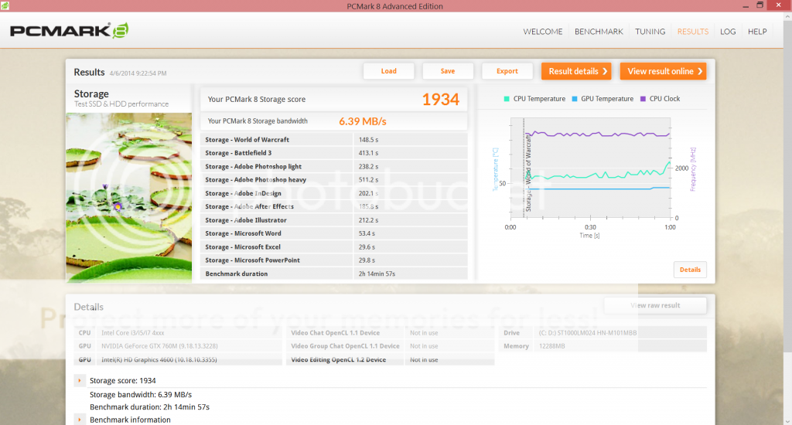Click View result online button
The image size is (792, 425).
point(663,71)
